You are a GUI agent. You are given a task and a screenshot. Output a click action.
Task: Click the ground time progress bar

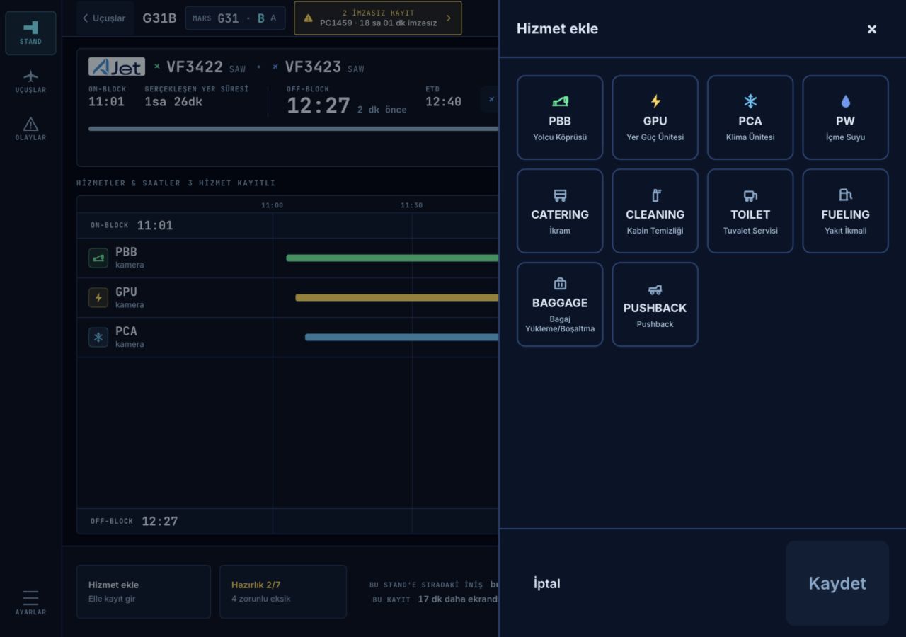[x=294, y=129]
